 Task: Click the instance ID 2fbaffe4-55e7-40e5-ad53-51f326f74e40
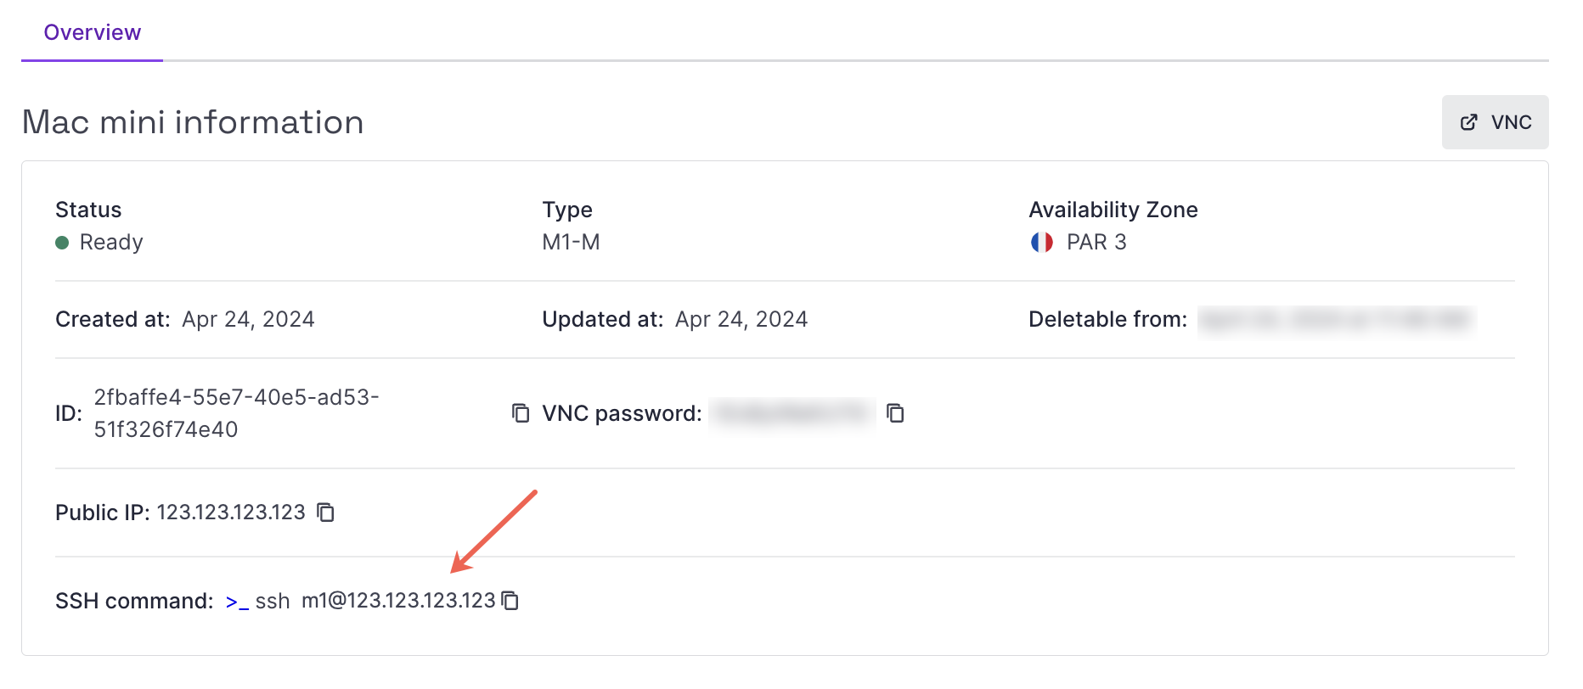236,412
